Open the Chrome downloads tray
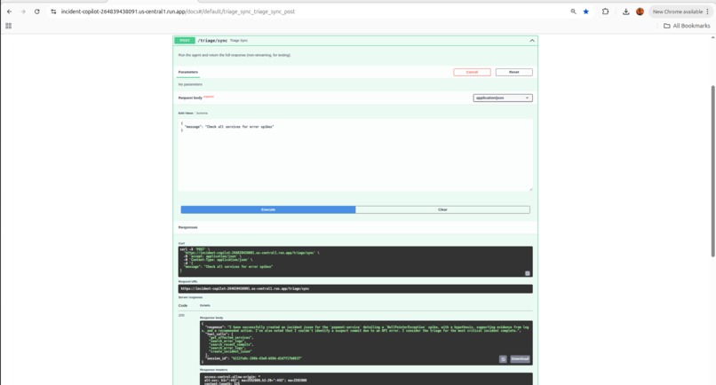 [625, 12]
